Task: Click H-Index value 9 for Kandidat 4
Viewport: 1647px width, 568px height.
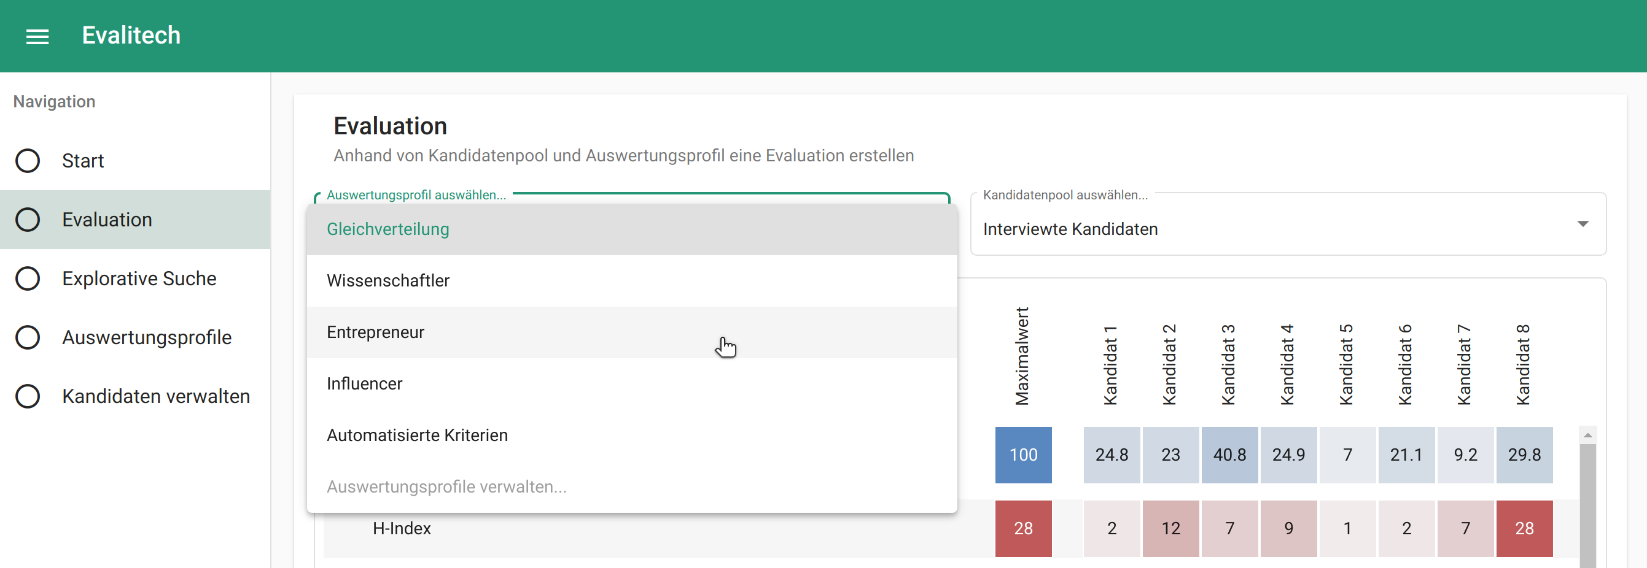Action: coord(1288,528)
